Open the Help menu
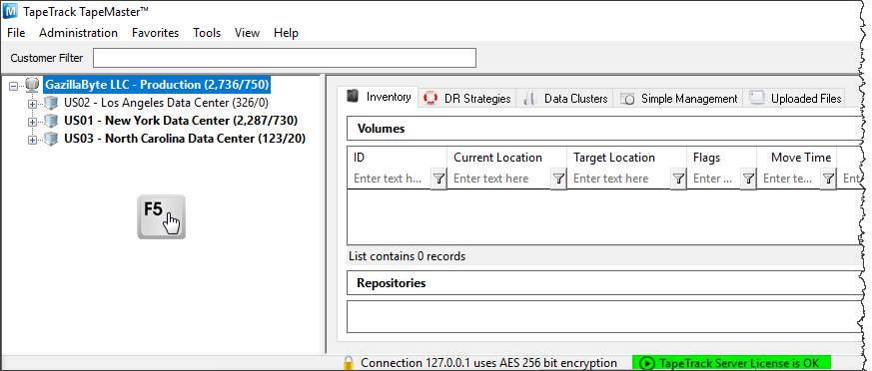The image size is (872, 371). click(x=286, y=33)
